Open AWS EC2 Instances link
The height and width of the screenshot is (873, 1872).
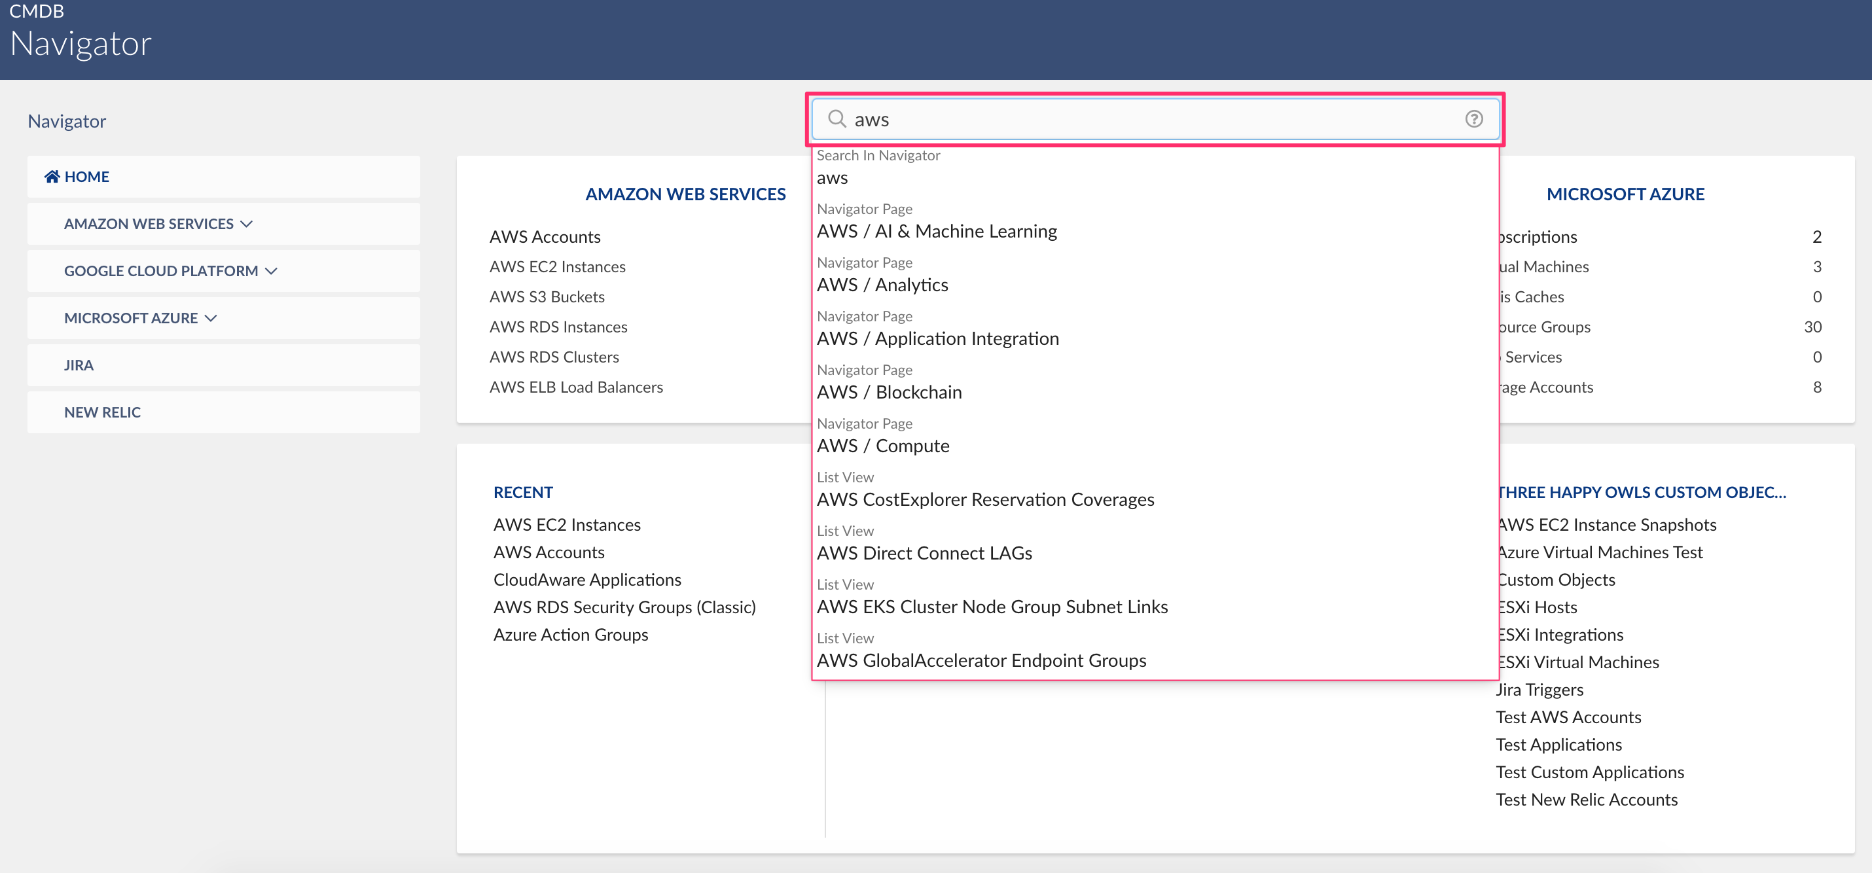pos(556,266)
